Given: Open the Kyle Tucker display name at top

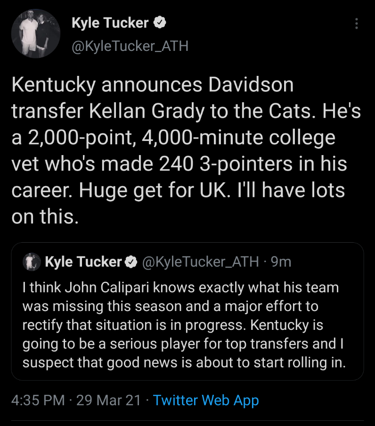Looking at the screenshot, I should tap(110, 23).
